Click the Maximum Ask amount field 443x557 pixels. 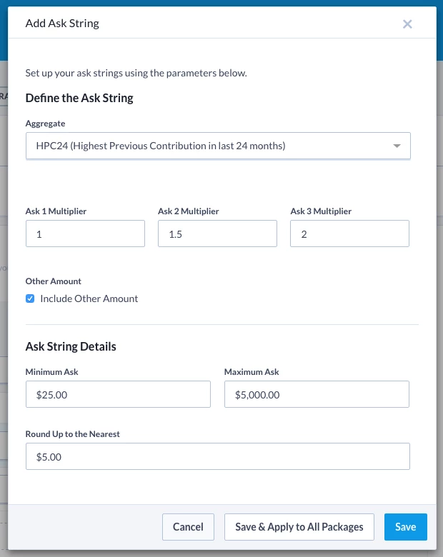click(317, 394)
